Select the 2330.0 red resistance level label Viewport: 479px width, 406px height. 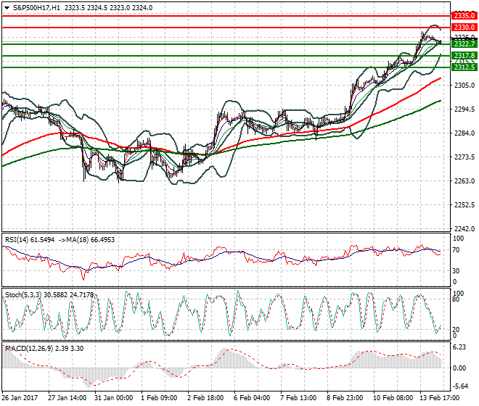[x=464, y=28]
